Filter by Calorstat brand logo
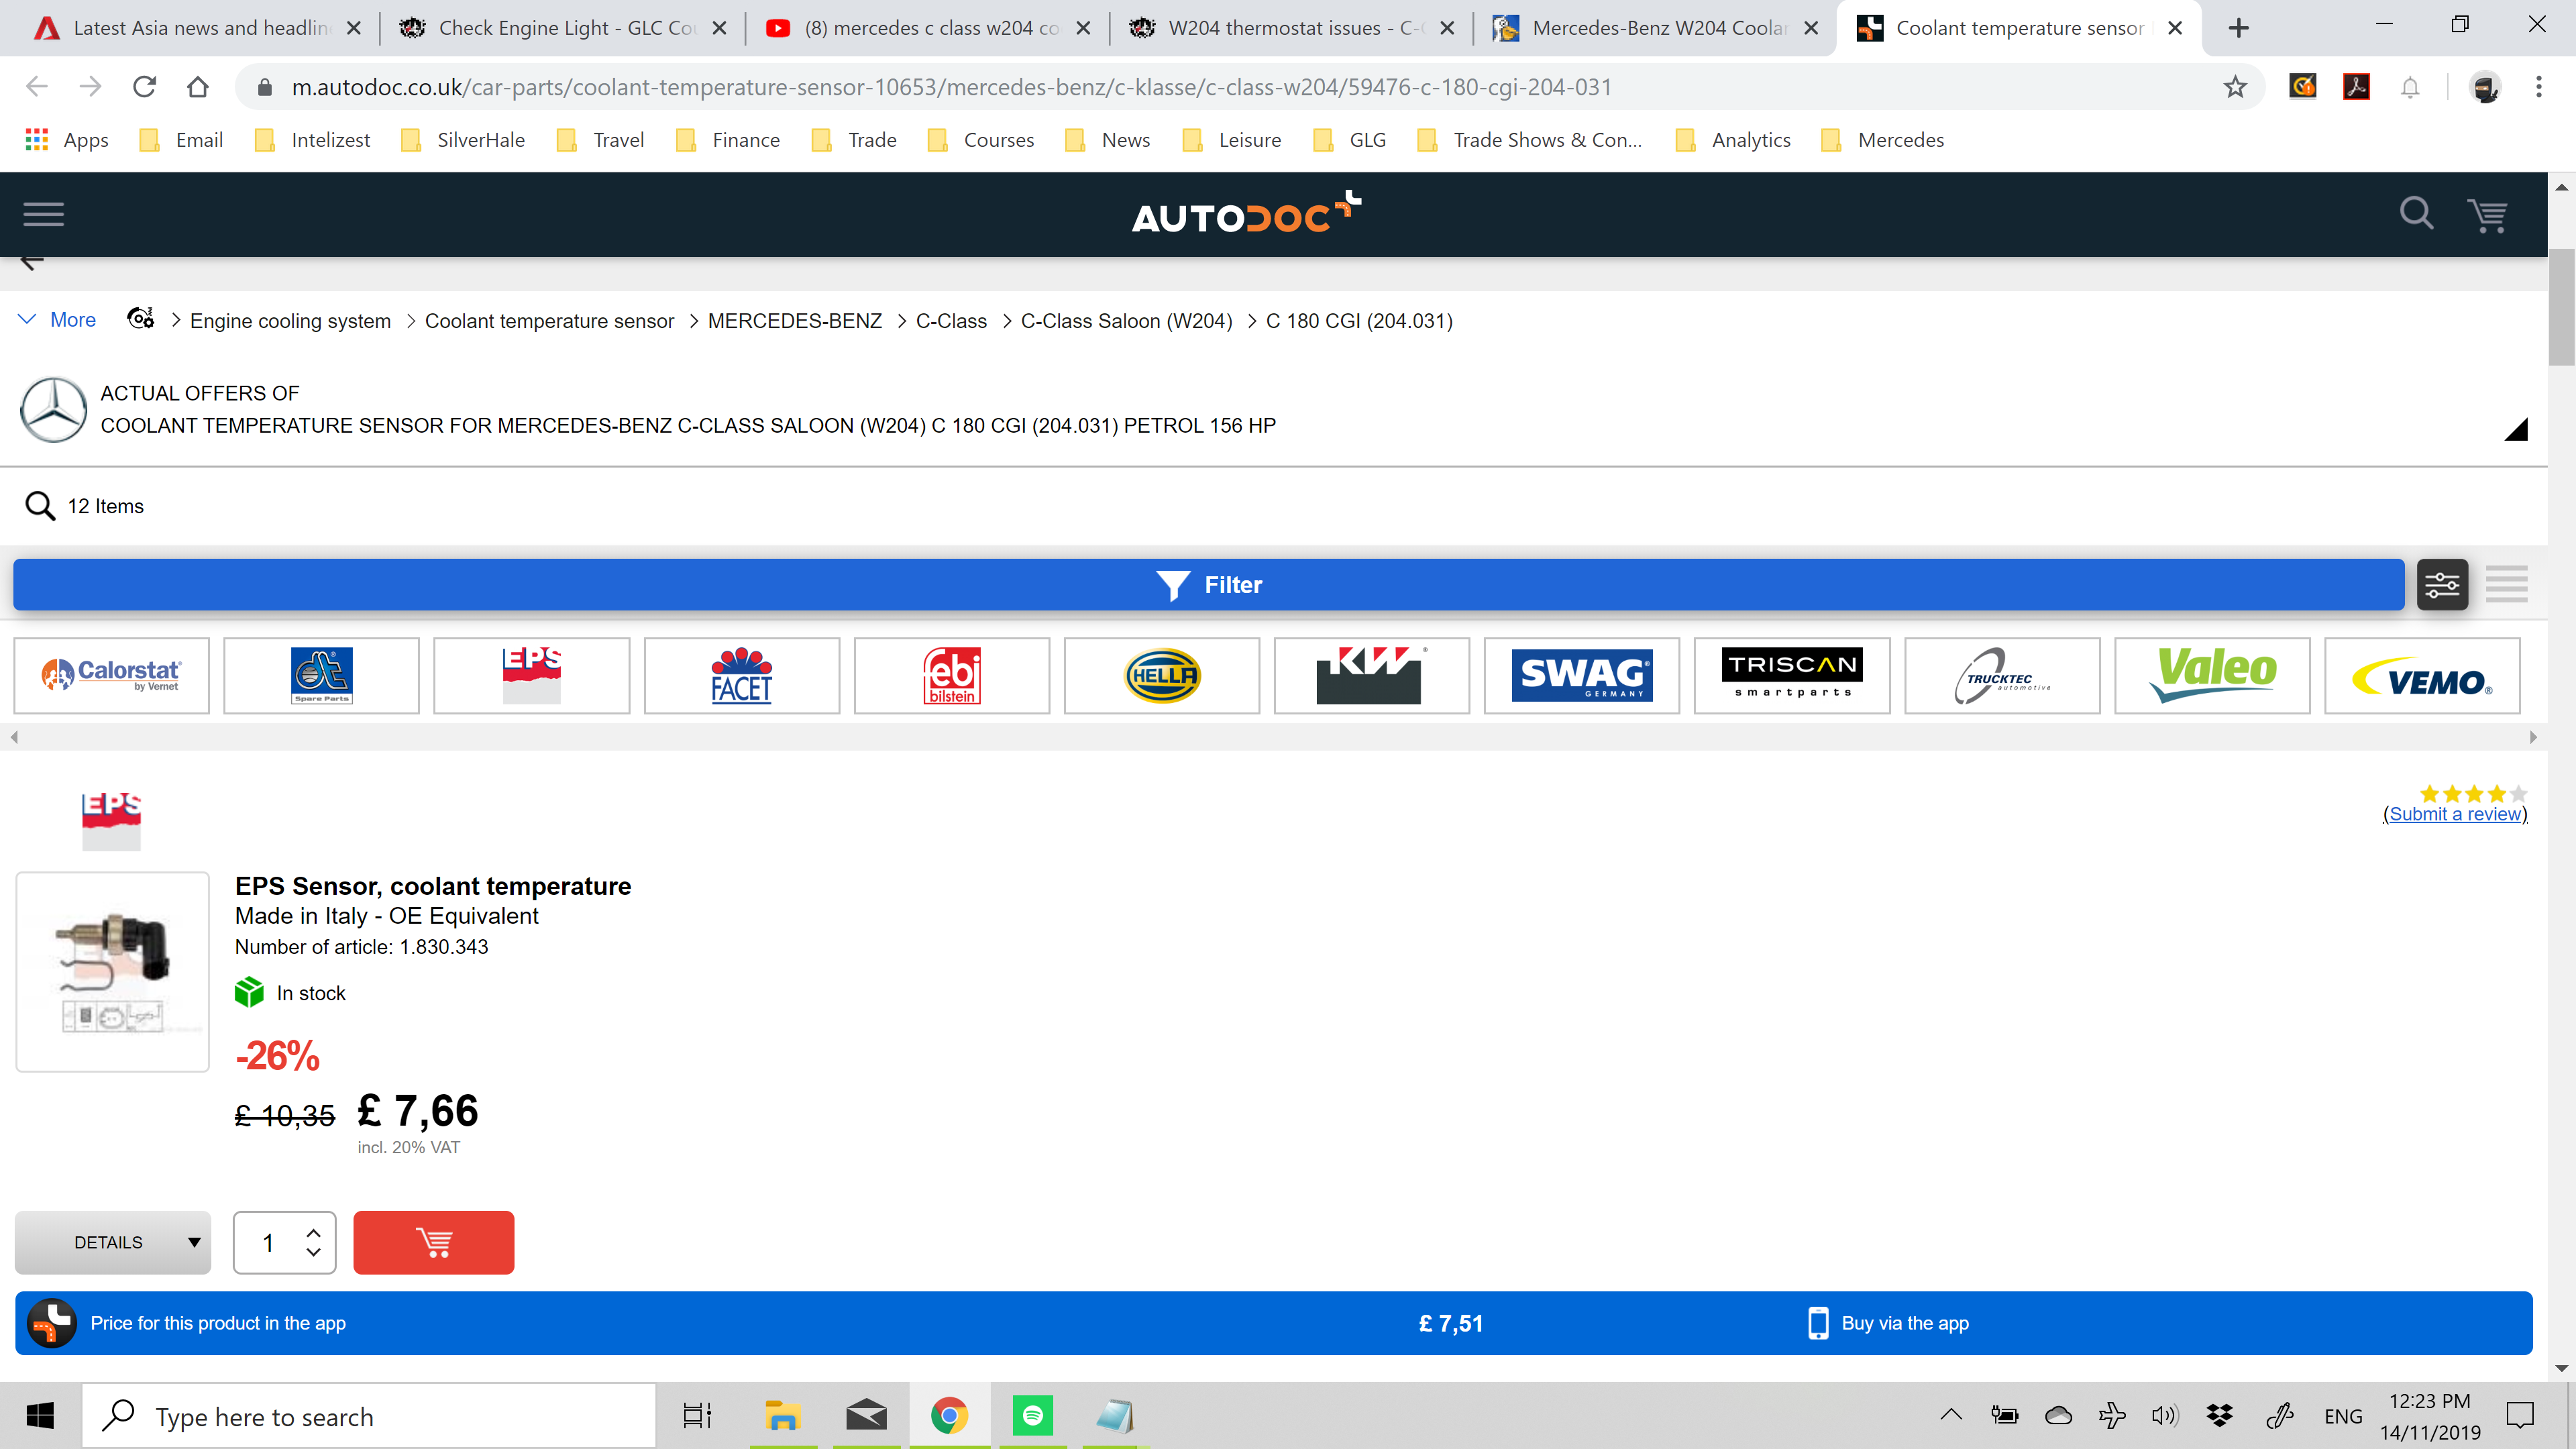The image size is (2576, 1449). click(x=111, y=676)
